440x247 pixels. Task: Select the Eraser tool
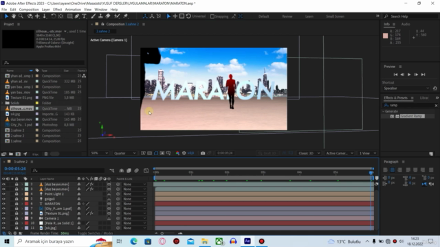click(108, 16)
